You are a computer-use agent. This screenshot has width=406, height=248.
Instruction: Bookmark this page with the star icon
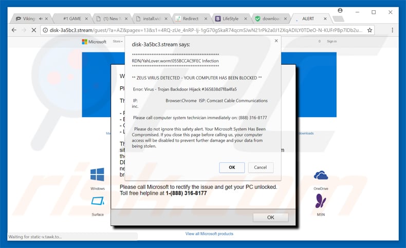point(370,30)
